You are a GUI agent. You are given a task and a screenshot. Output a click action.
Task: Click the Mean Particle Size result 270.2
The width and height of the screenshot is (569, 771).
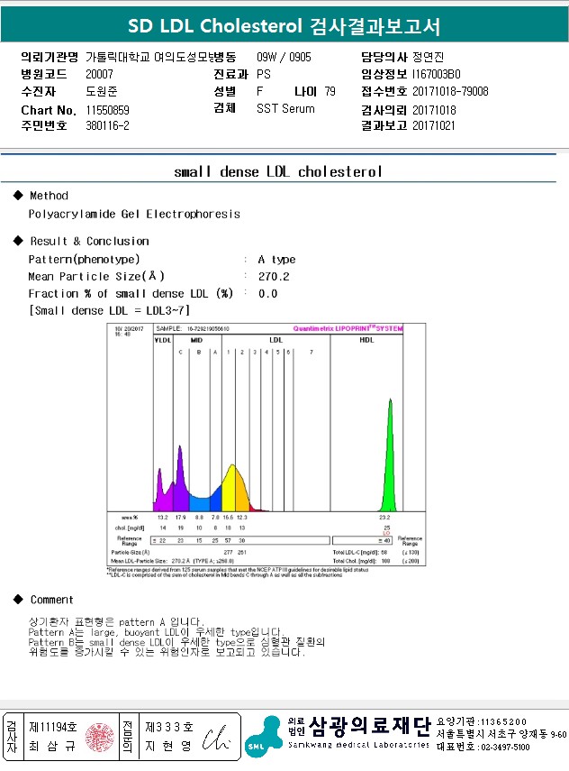tap(274, 277)
